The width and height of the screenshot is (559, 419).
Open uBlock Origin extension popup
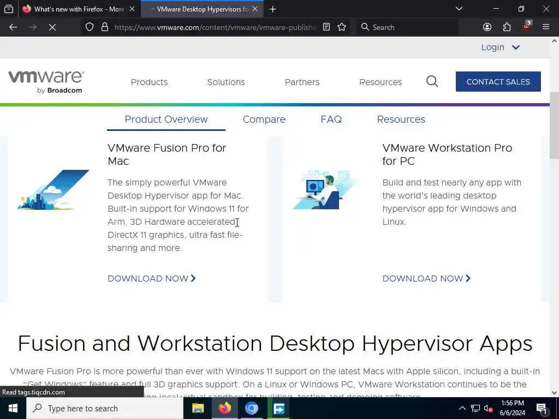527,26
